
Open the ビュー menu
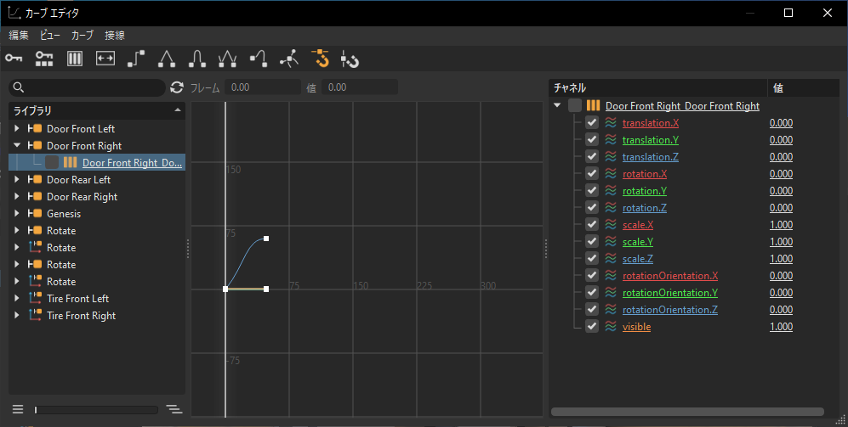[49, 35]
